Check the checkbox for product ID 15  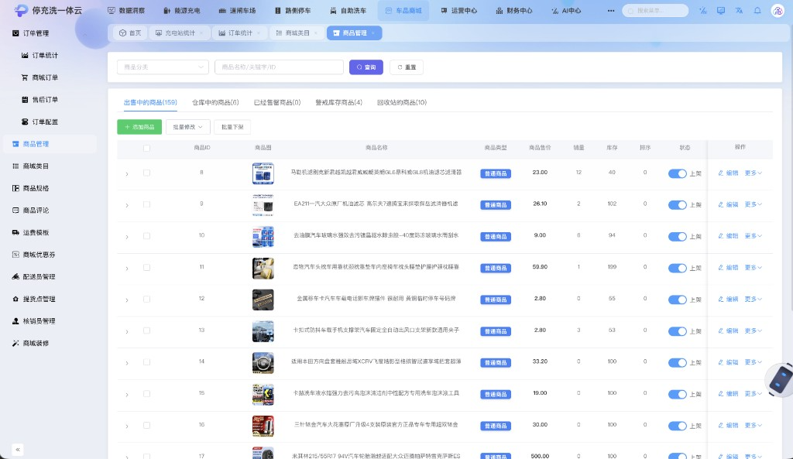146,394
